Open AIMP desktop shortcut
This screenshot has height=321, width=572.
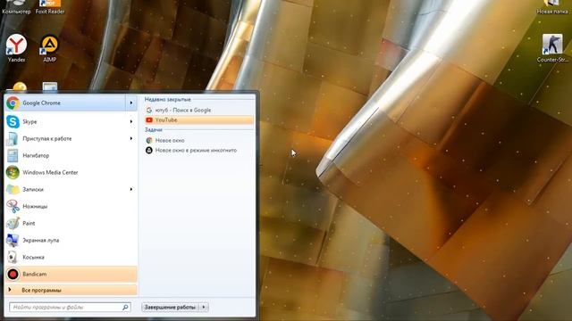coord(50,47)
